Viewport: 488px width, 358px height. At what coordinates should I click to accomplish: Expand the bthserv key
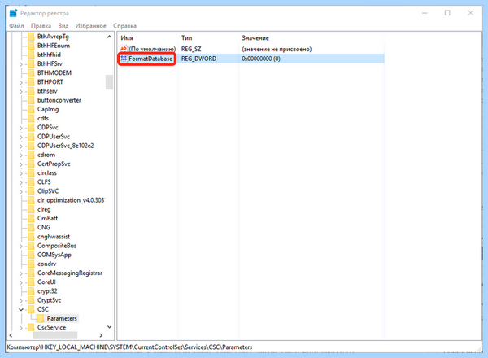[x=21, y=91]
